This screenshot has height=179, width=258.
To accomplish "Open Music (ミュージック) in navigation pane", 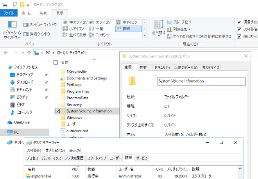I will [x=21, y=112].
